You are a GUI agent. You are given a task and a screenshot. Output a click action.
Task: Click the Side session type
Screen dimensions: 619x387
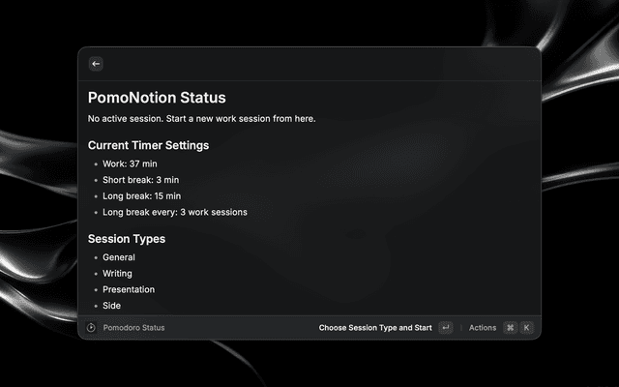pyautogui.click(x=112, y=306)
